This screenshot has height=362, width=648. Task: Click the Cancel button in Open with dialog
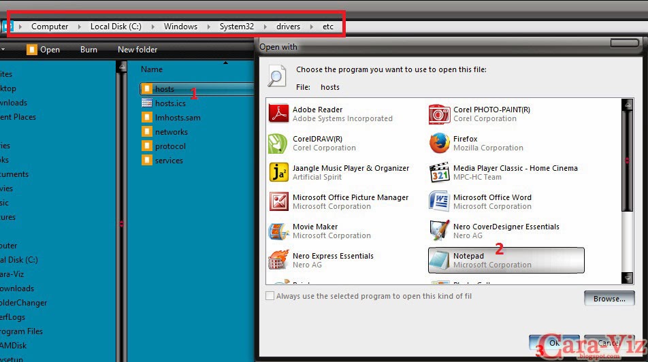coord(609,343)
